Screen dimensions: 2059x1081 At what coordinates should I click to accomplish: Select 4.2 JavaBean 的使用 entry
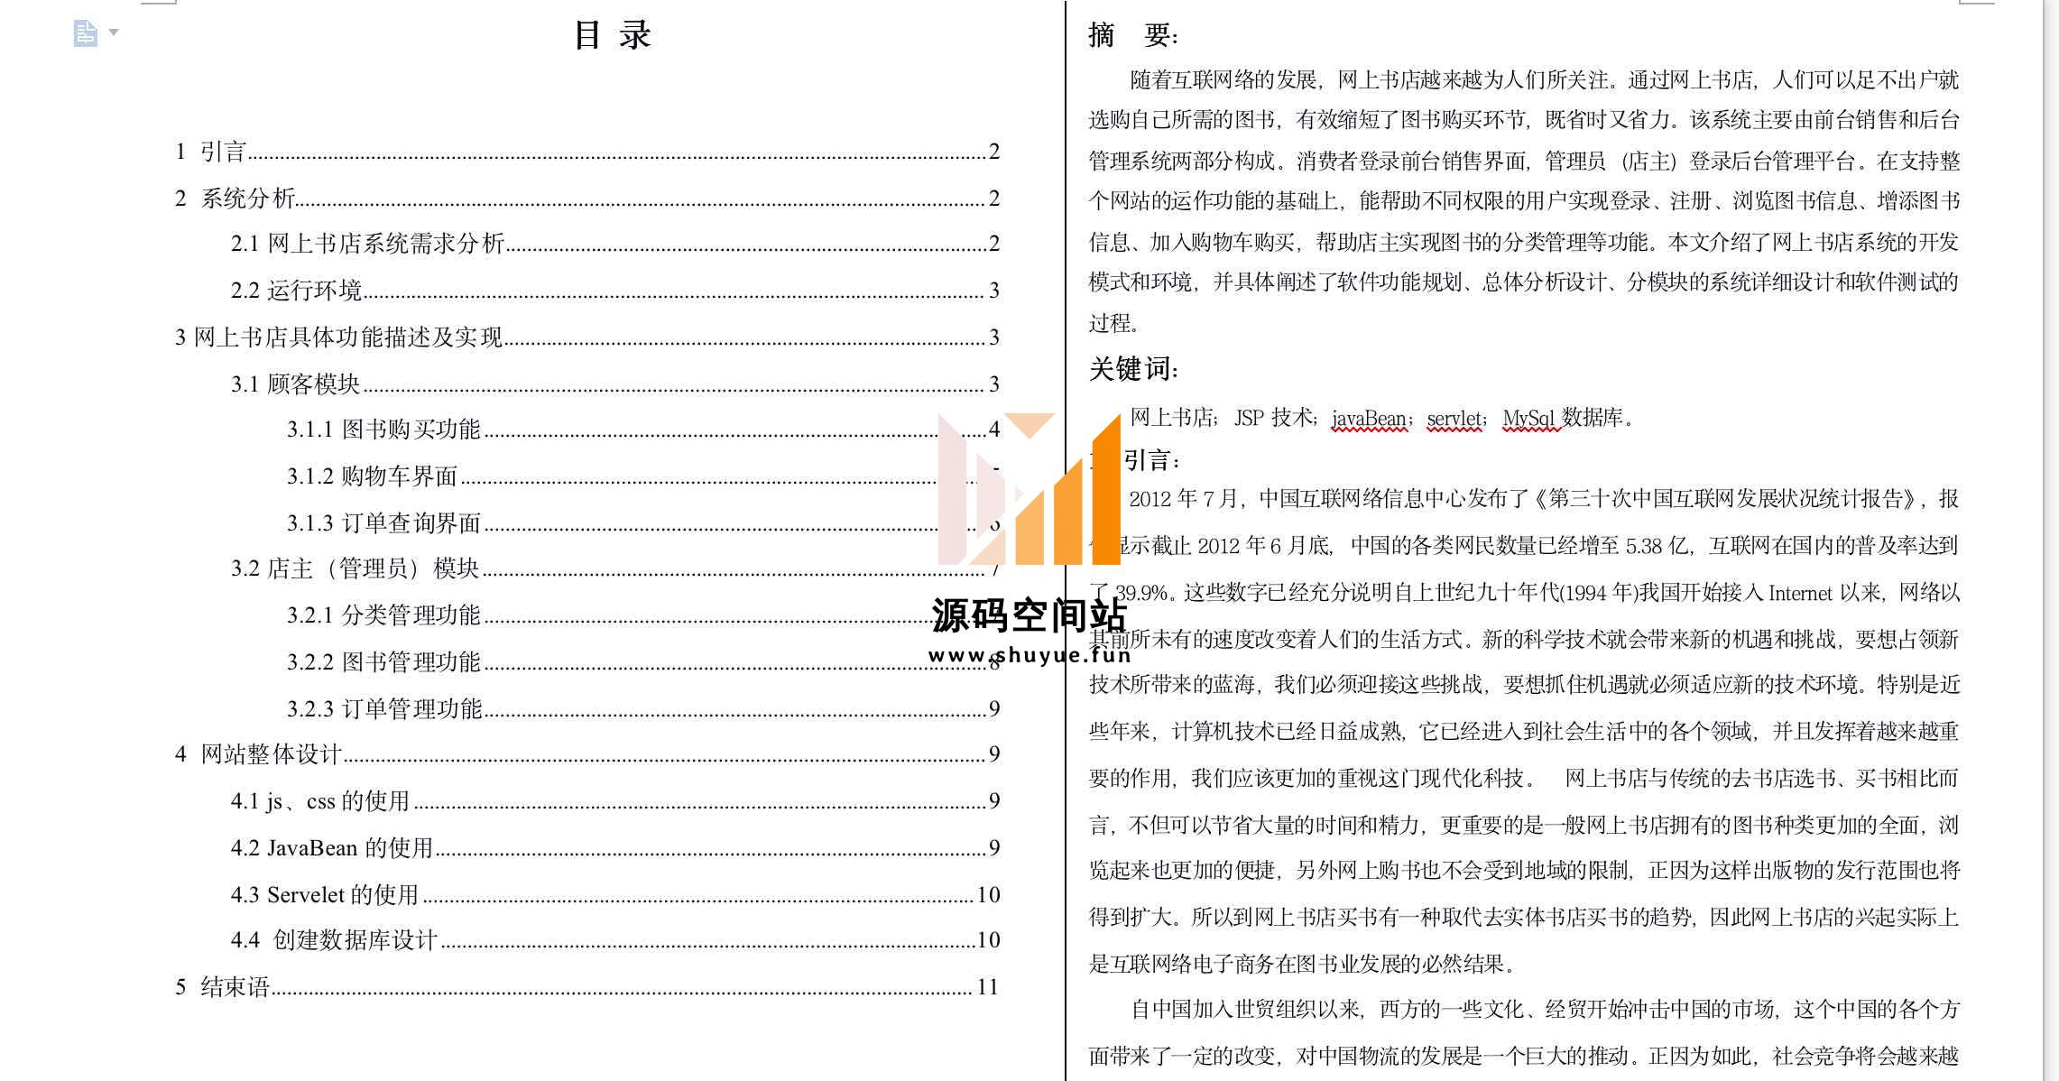[332, 848]
